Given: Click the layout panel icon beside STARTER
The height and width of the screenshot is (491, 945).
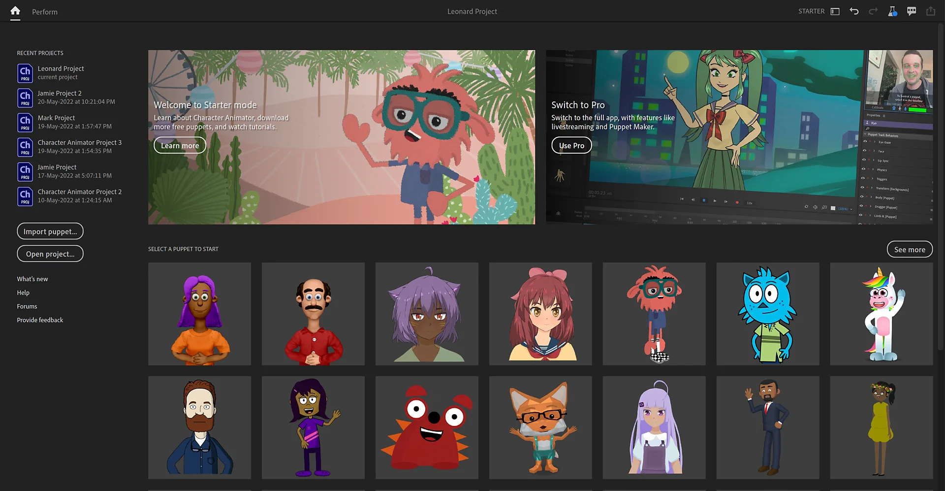Looking at the screenshot, I should click(834, 11).
